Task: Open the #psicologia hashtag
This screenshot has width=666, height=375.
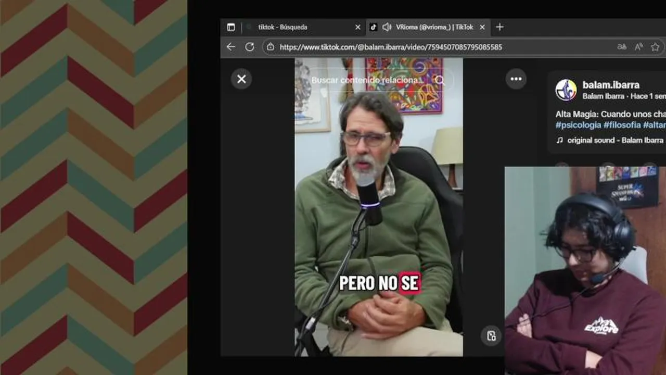Action: pyautogui.click(x=578, y=125)
